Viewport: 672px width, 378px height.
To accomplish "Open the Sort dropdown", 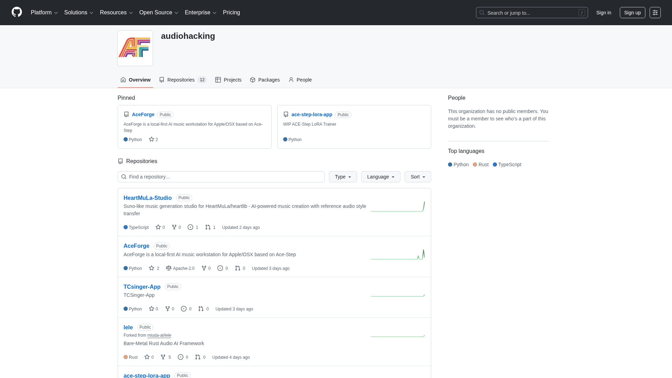I will [418, 177].
